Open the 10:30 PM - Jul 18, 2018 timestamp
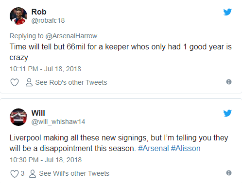This screenshot has width=242, height=183. click(46, 160)
